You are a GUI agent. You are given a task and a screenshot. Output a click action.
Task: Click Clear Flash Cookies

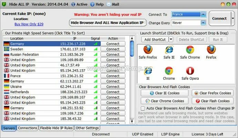(213, 101)
